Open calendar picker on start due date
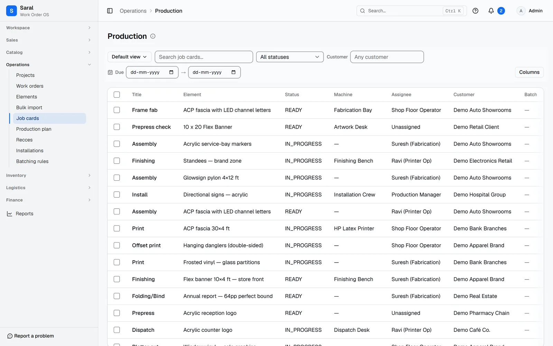This screenshot has height=346, width=553. (x=171, y=72)
